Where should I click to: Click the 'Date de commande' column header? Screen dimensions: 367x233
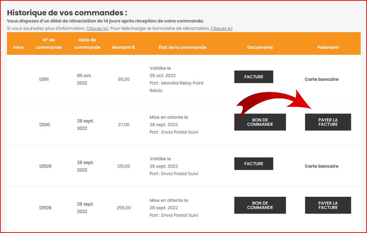pos(87,44)
